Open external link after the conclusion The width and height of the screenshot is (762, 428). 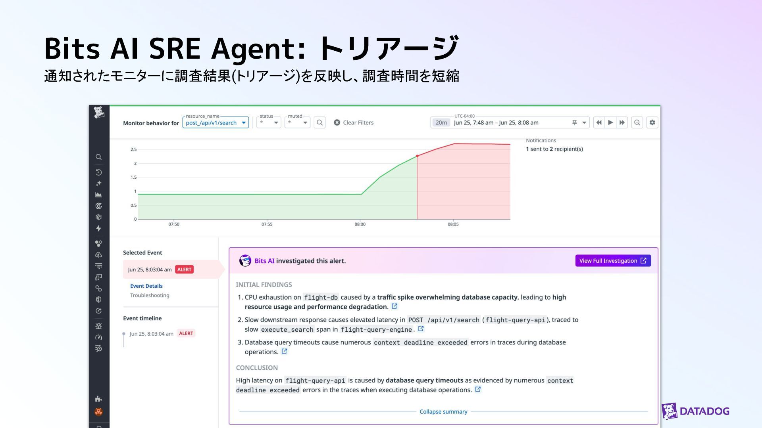[478, 390]
